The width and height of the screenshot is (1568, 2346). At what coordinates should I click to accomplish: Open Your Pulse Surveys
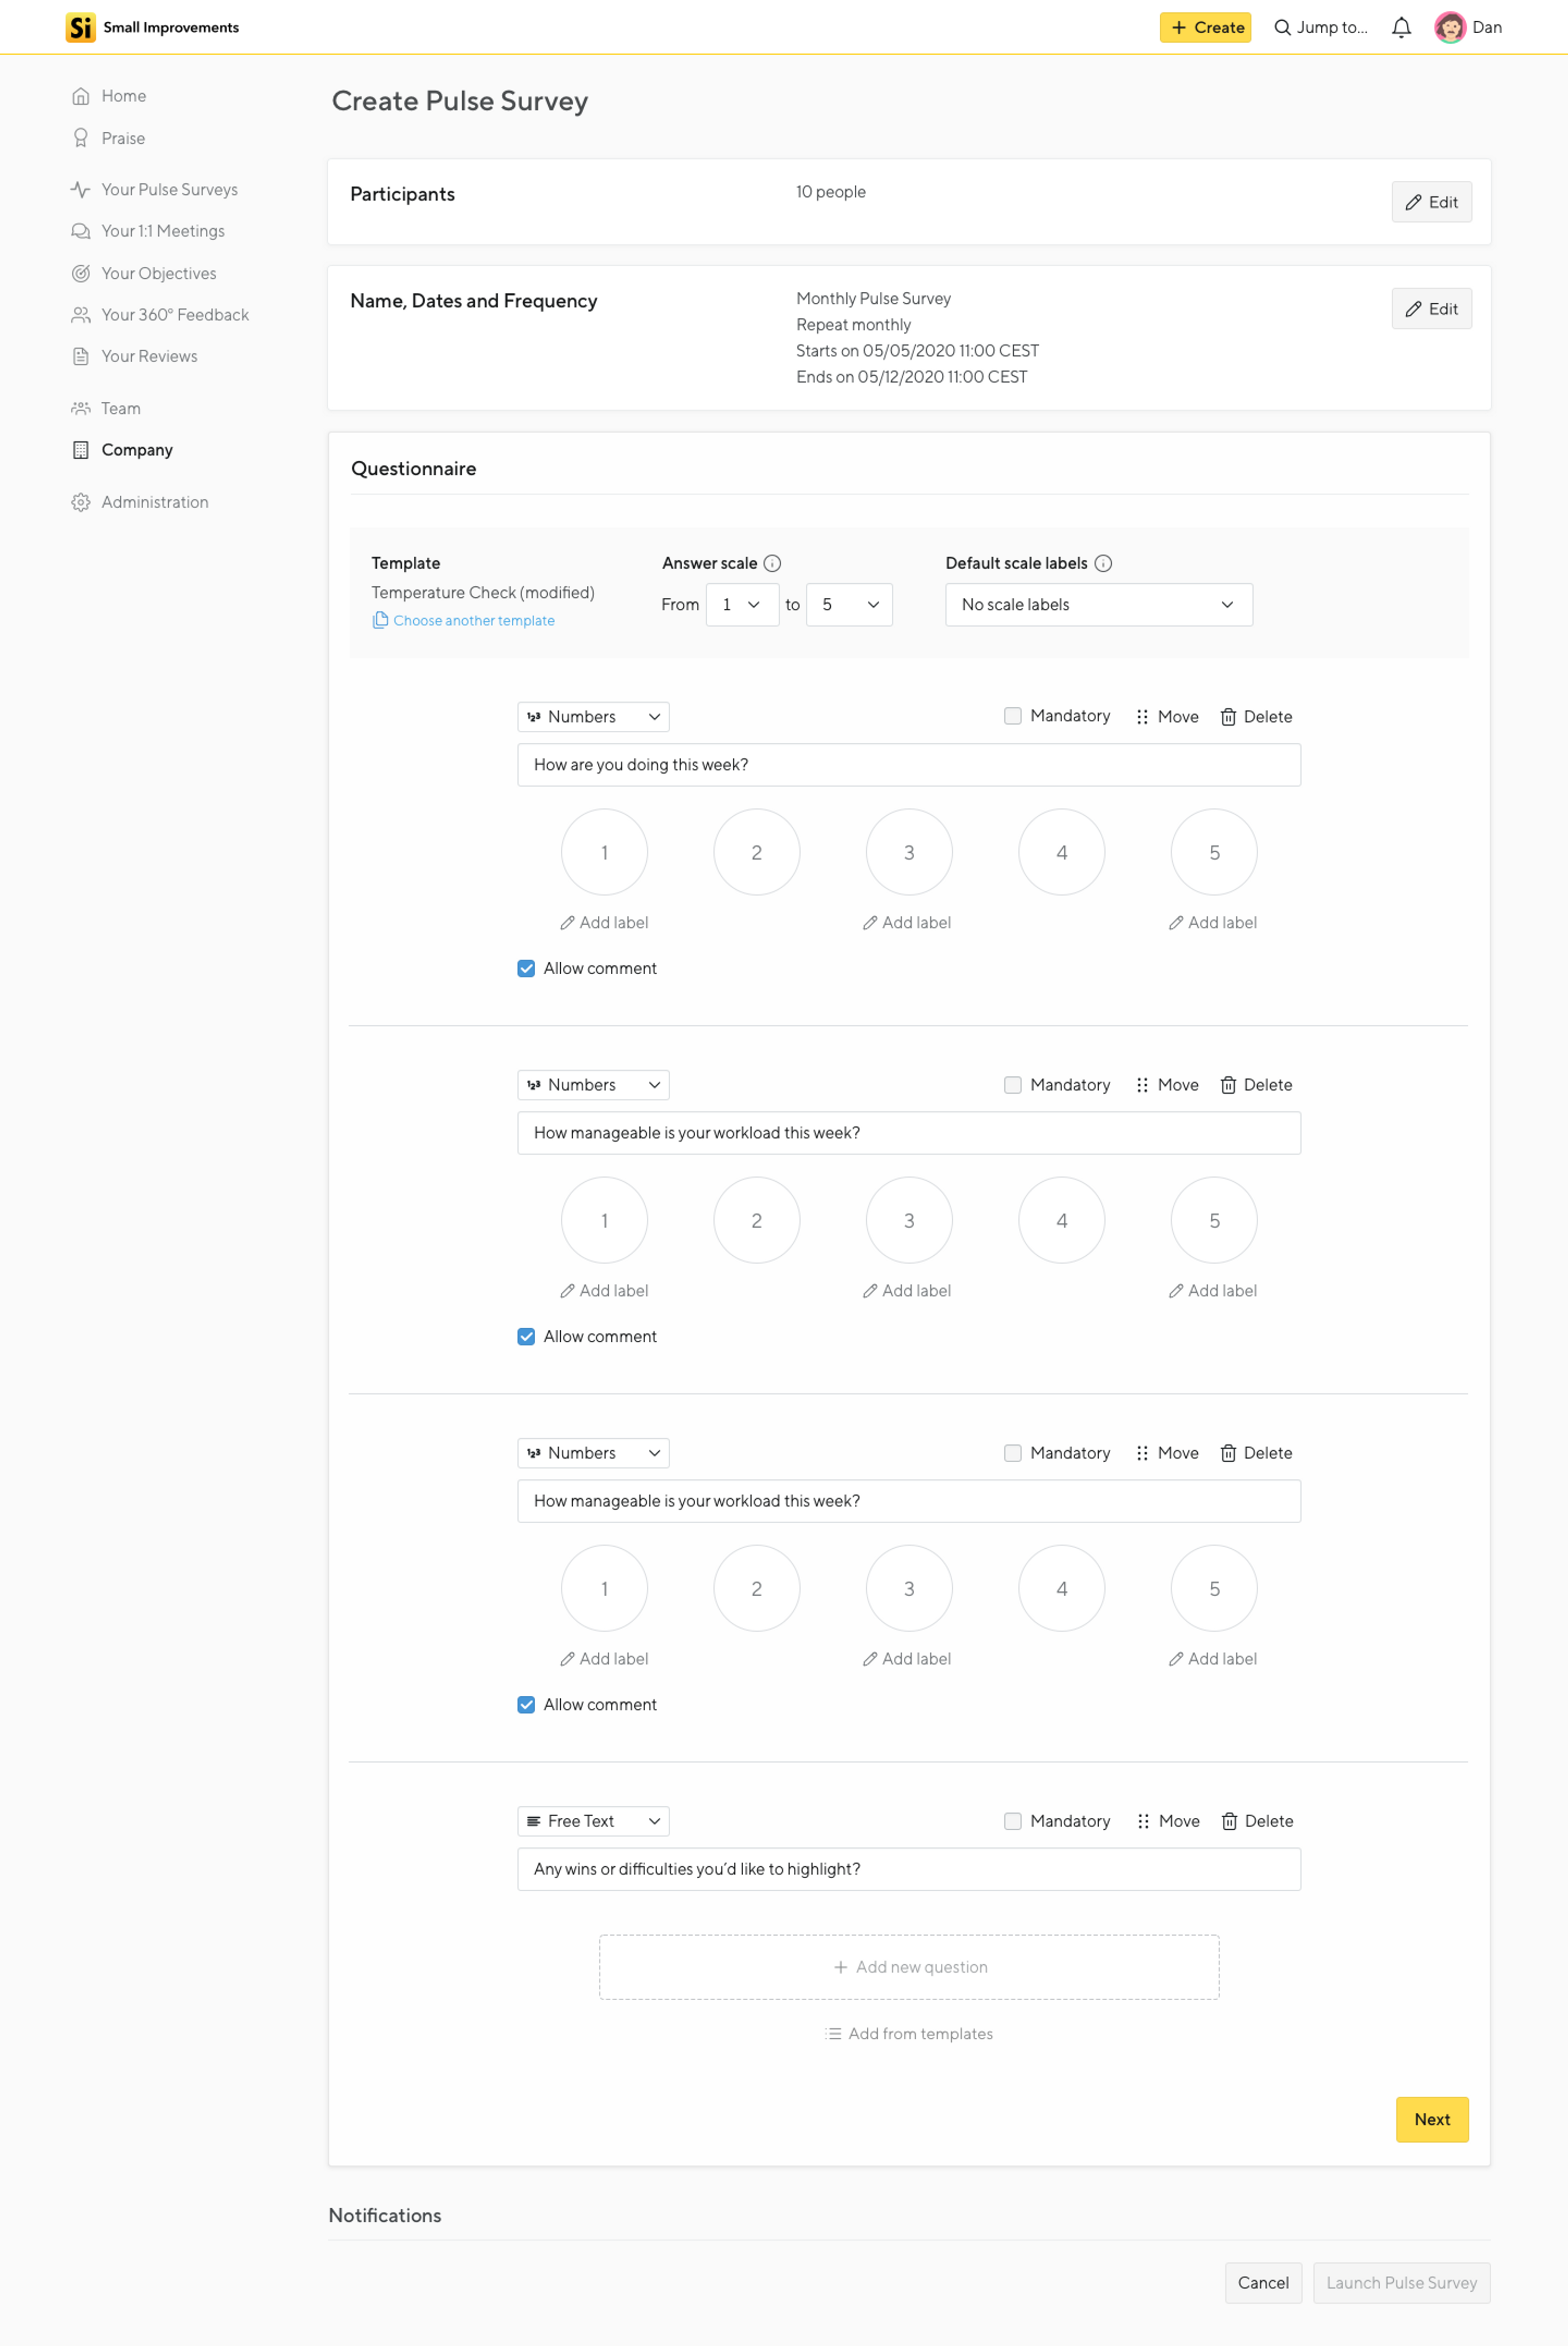(x=155, y=189)
